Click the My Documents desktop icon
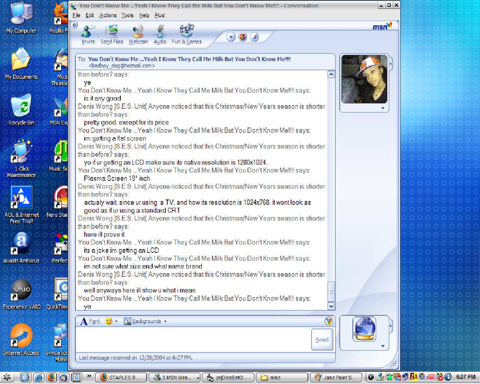The image size is (480, 384). 21,64
